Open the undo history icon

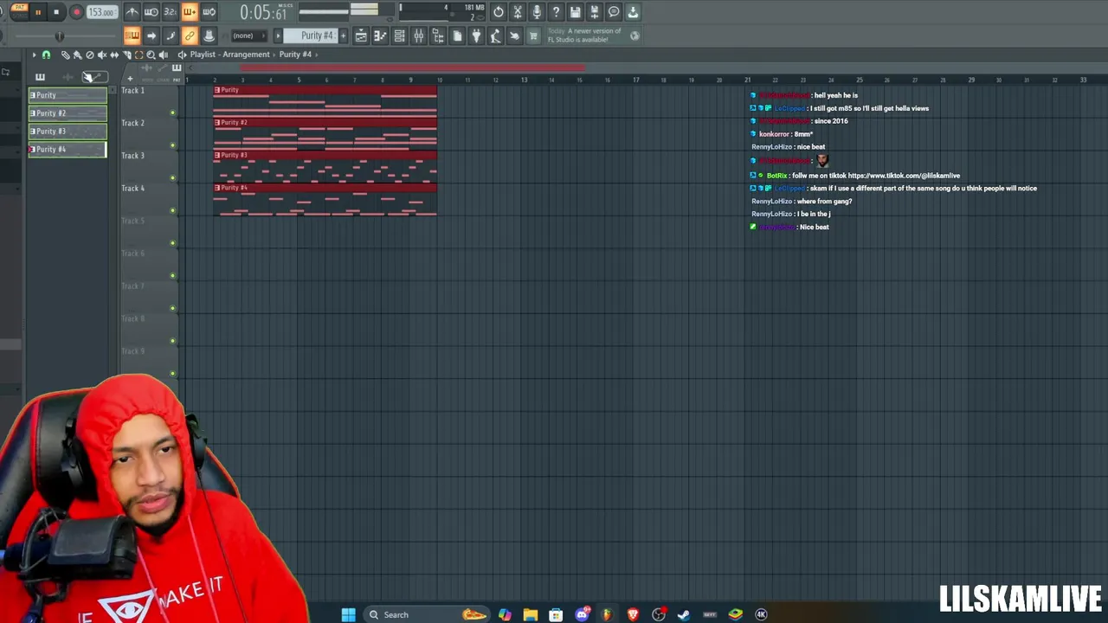point(499,12)
